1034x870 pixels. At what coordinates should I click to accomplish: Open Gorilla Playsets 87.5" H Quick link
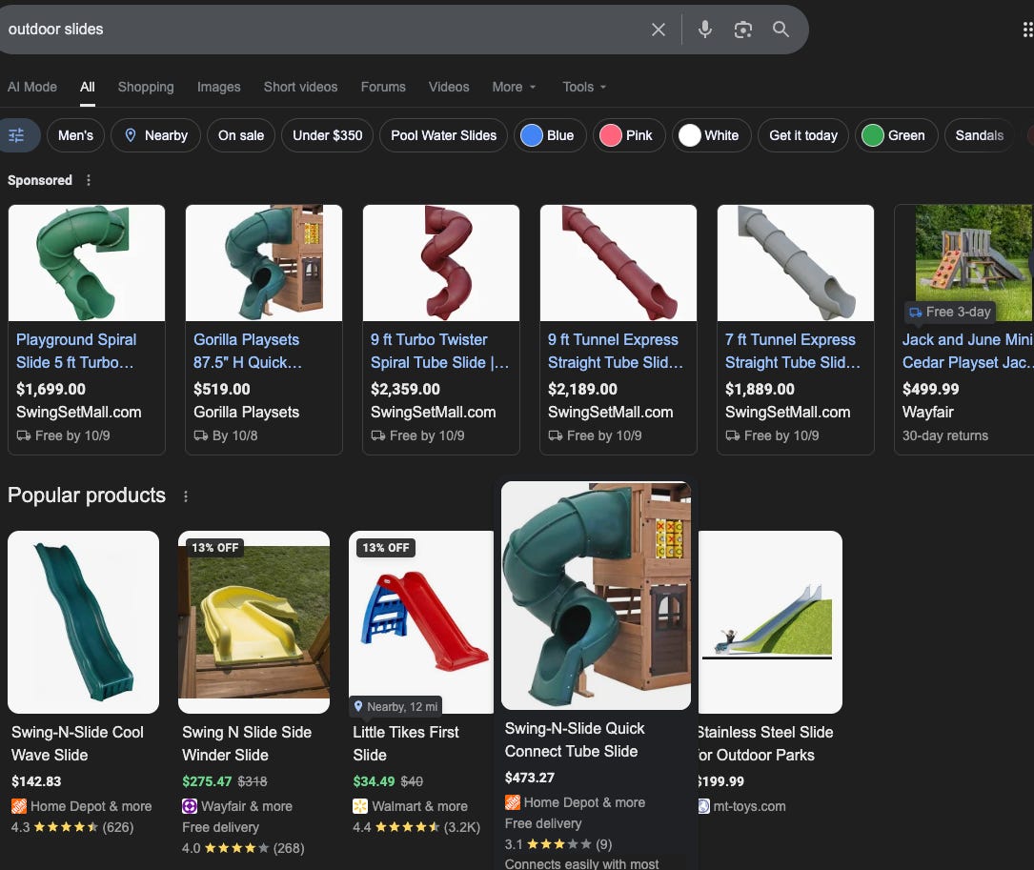click(x=247, y=351)
